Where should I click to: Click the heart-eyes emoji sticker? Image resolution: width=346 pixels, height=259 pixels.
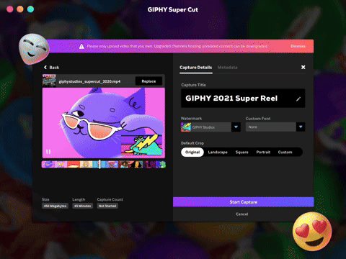(312, 231)
